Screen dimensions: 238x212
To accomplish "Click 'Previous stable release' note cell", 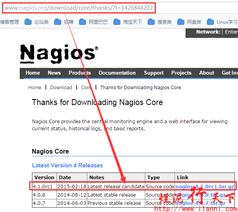I will (116, 203).
